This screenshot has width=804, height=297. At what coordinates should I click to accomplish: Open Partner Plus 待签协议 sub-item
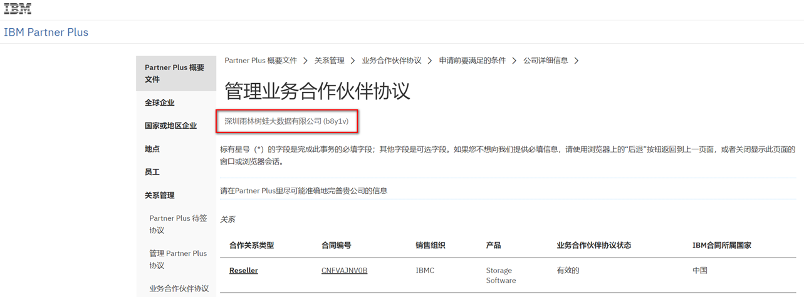coord(178,224)
